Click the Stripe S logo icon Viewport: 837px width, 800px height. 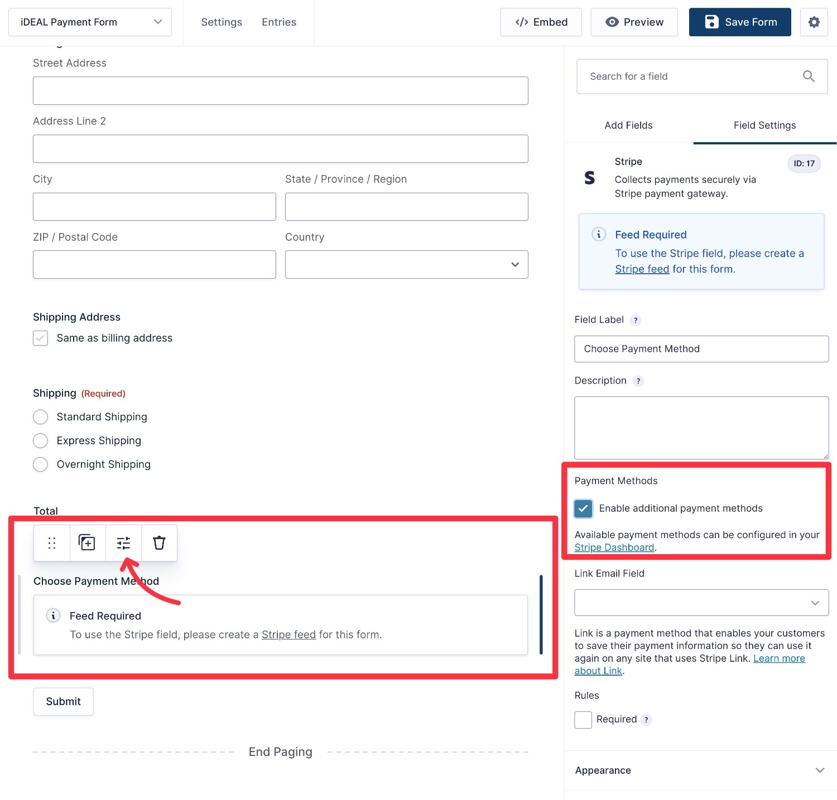(589, 178)
